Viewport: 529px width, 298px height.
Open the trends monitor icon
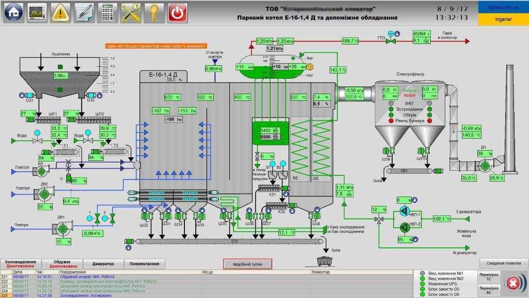pyautogui.click(x=37, y=12)
